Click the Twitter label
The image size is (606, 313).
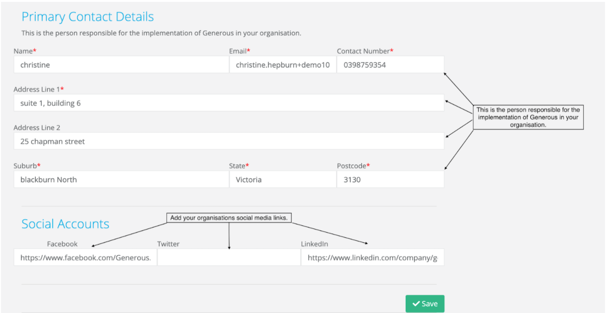click(168, 244)
